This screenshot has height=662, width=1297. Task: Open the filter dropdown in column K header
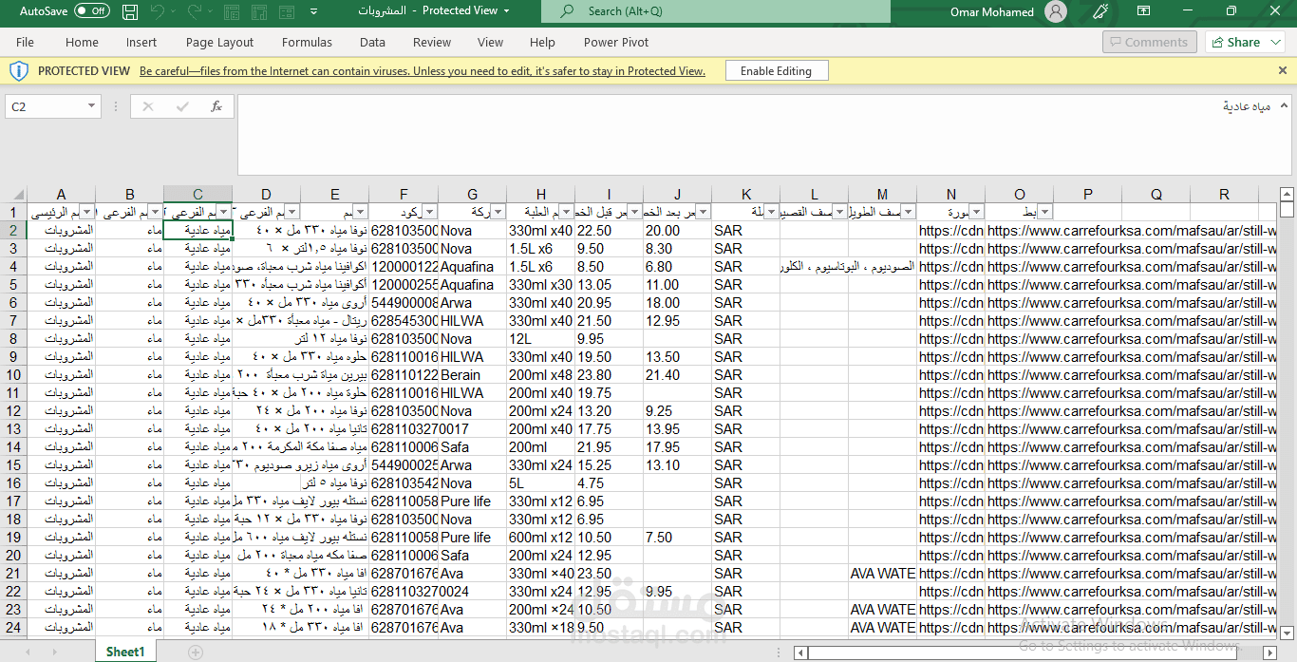(771, 212)
